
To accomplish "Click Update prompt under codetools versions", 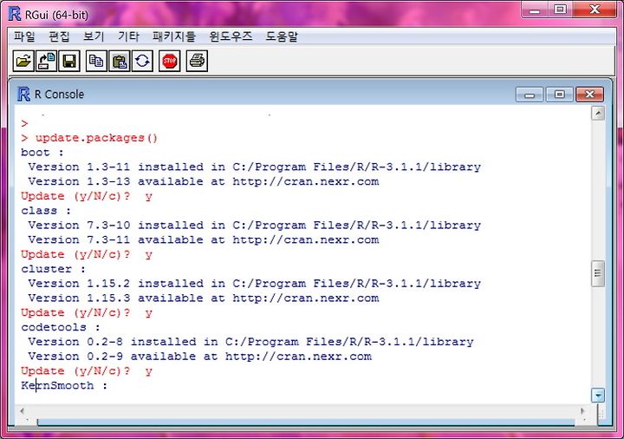I will coord(87,371).
